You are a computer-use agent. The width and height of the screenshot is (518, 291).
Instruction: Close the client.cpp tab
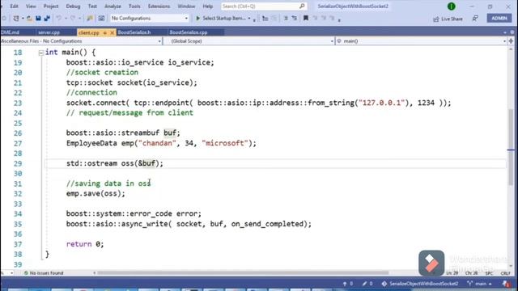point(112,32)
